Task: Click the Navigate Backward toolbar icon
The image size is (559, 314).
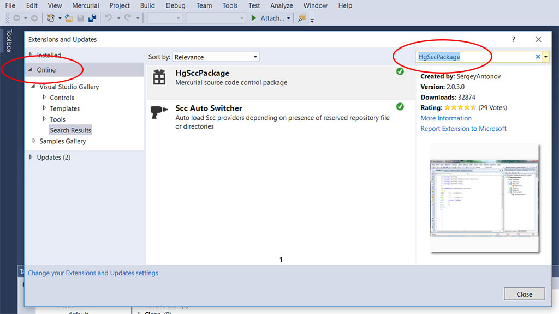Action: click(x=16, y=18)
